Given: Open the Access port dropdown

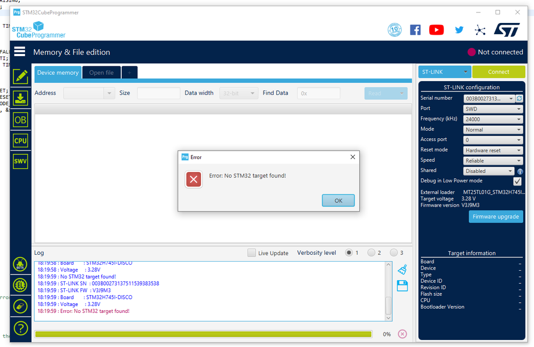Looking at the screenshot, I should 493,140.
